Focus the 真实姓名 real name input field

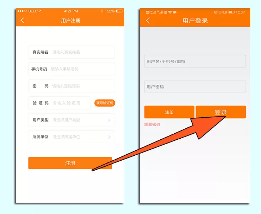click(82, 52)
